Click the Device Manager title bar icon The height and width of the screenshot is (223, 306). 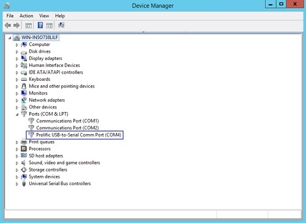7,6
